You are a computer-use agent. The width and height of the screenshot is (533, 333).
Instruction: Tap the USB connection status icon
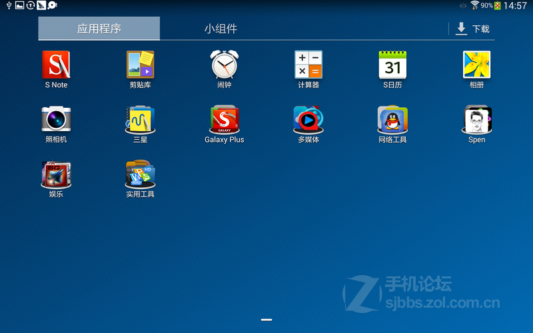click(x=9, y=5)
